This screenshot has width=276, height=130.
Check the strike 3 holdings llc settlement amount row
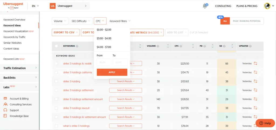pyautogui.click(x=56, y=117)
